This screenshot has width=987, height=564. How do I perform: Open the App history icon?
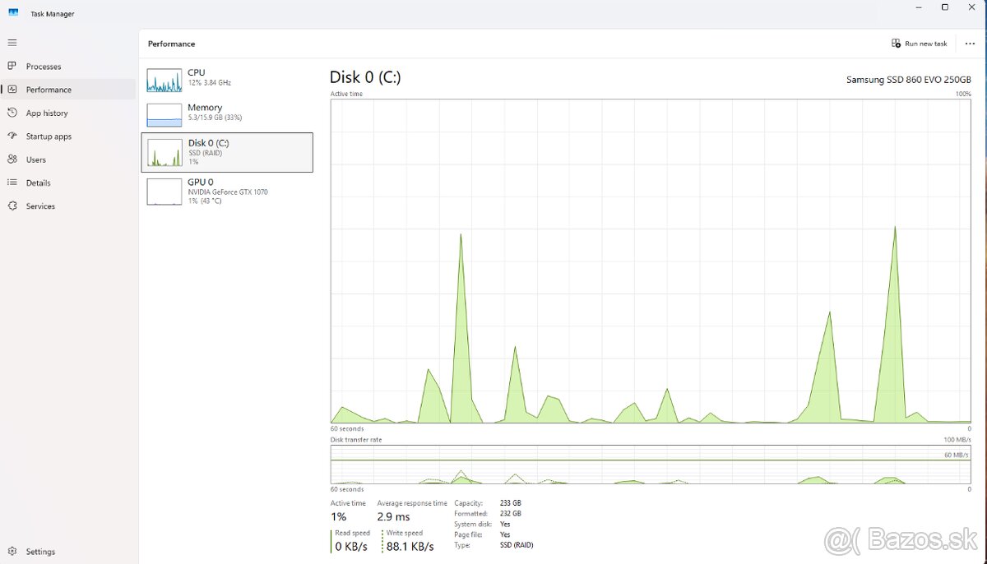click(x=12, y=113)
